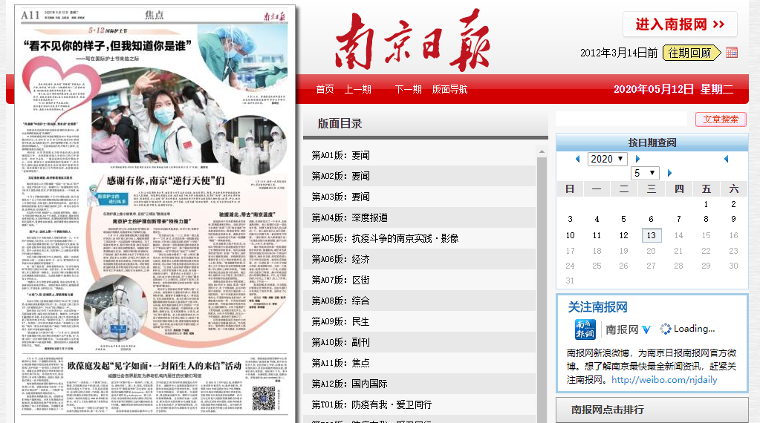Click scroll-up arrow of page list scrollbar

[x=542, y=151]
